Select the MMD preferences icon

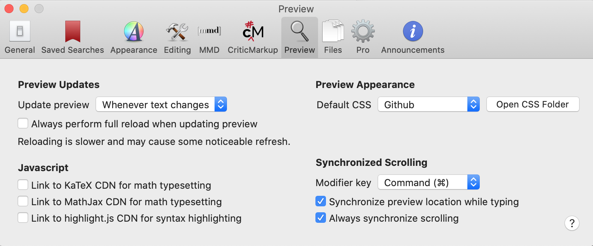209,31
